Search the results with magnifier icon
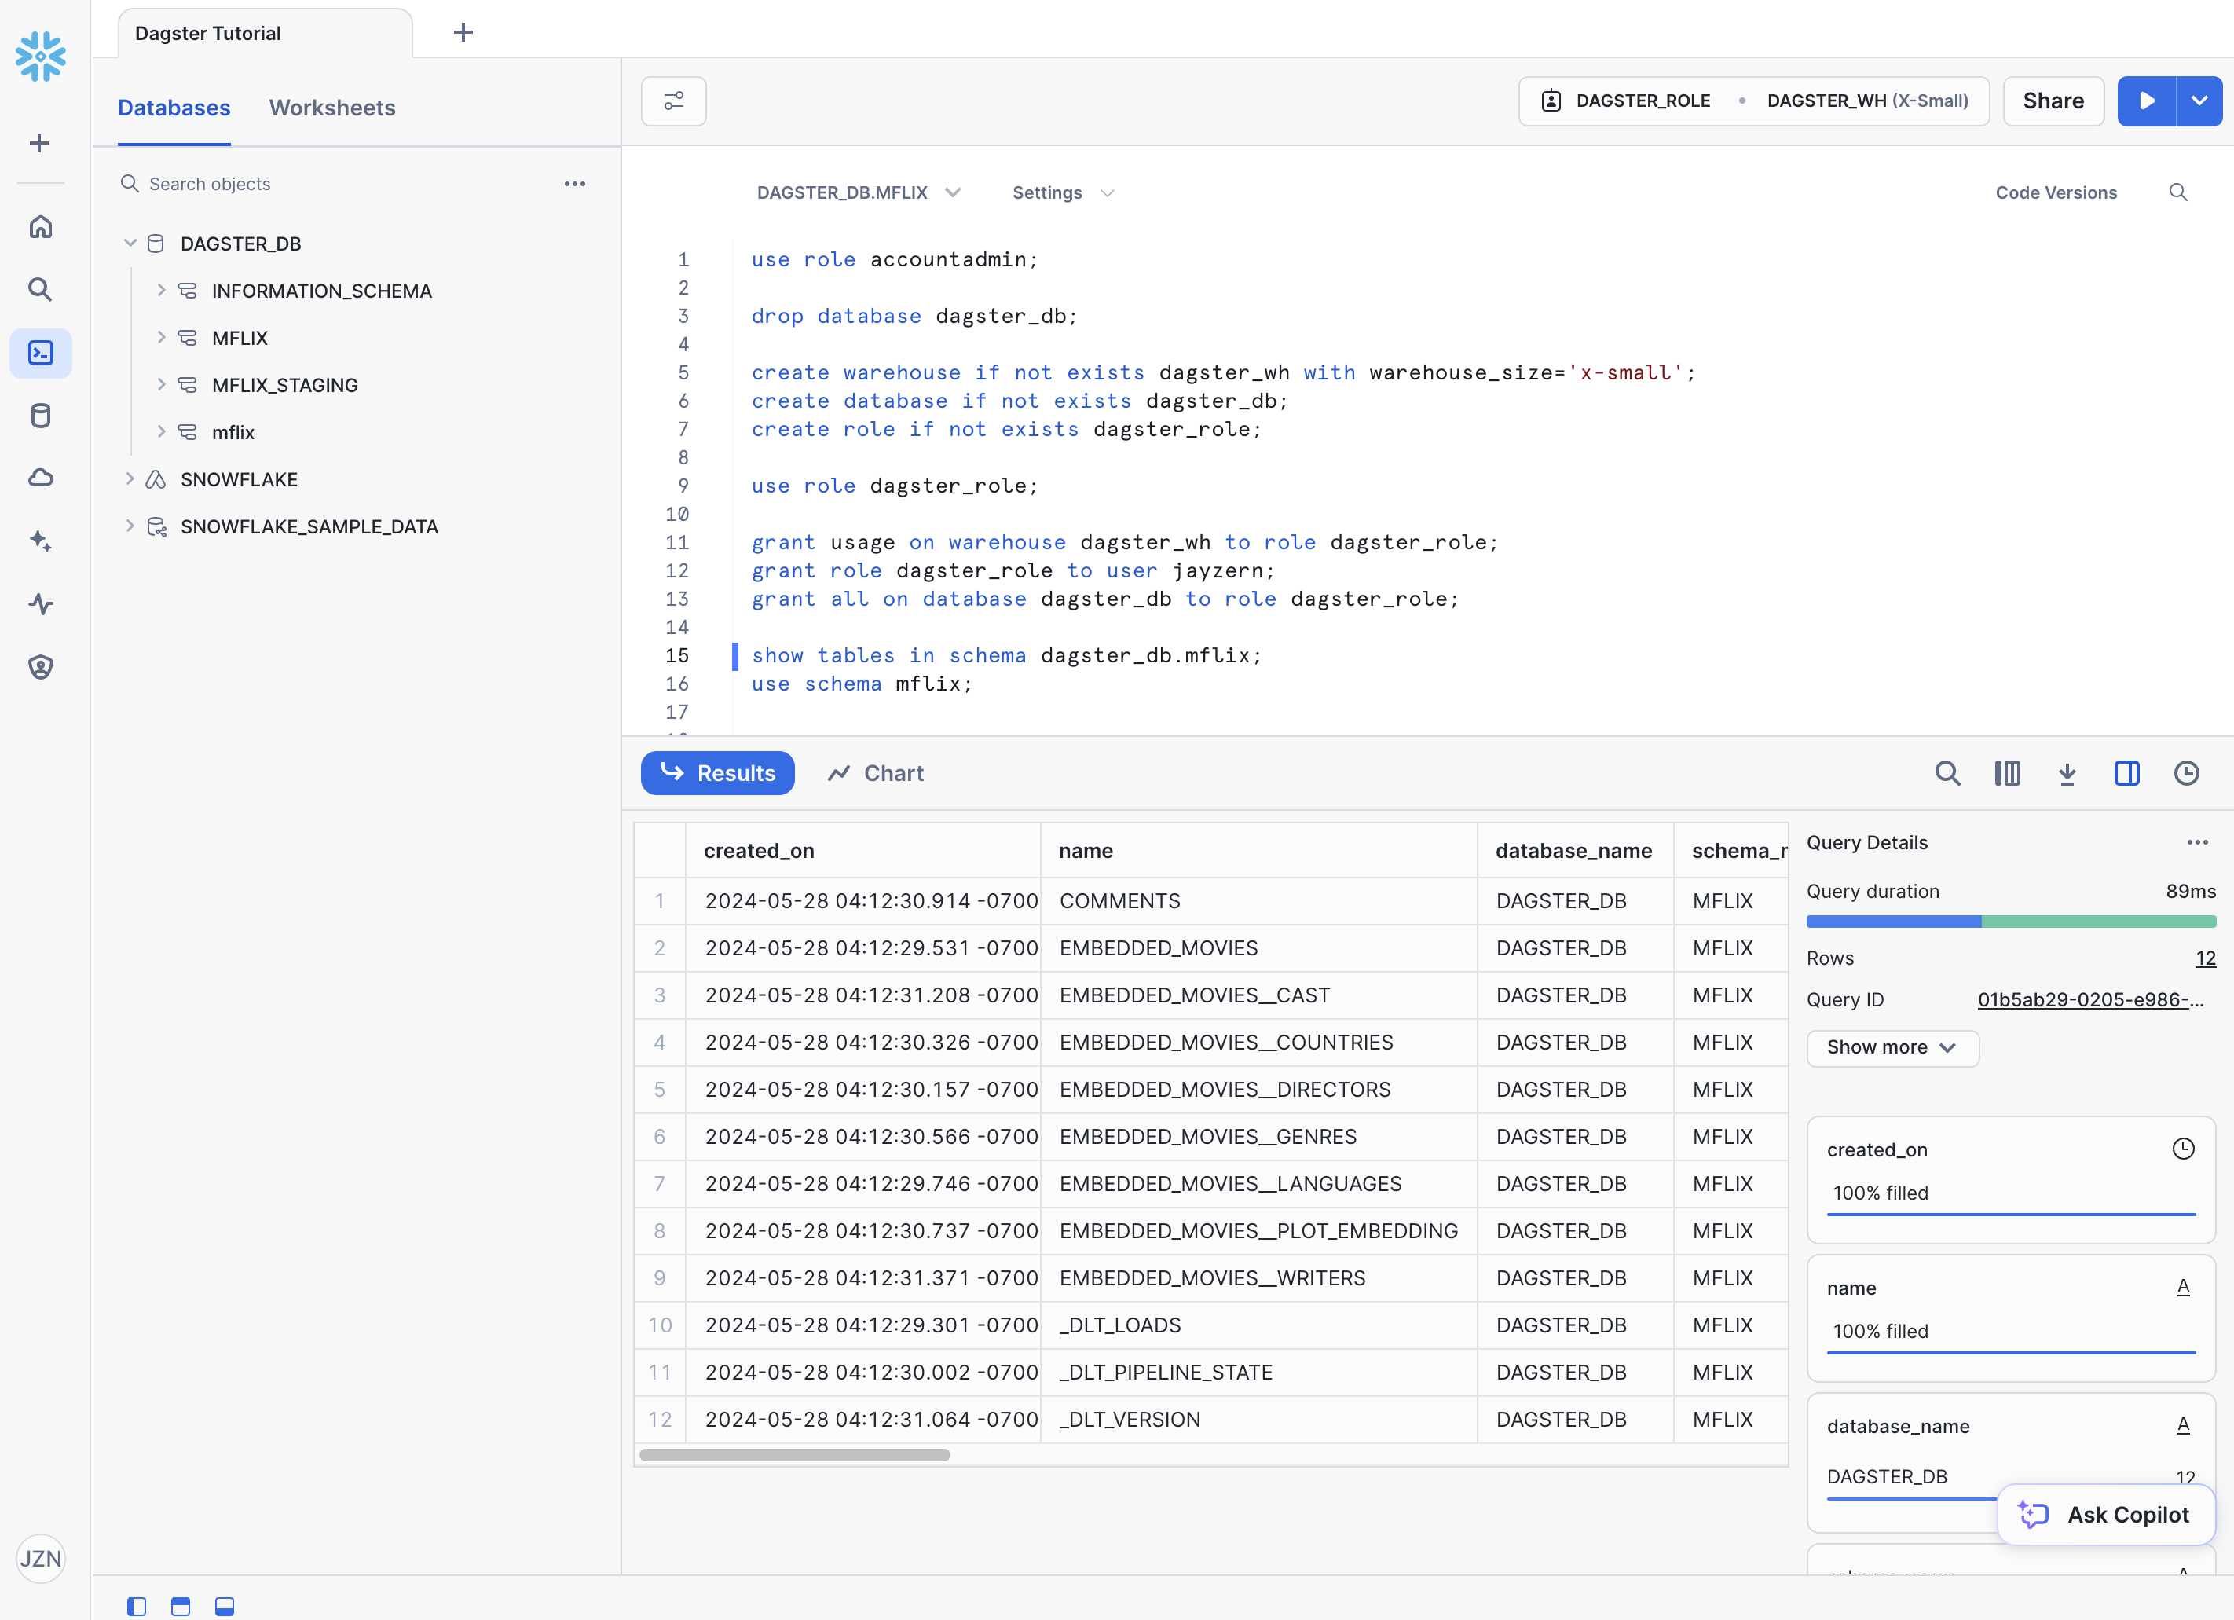The image size is (2234, 1620). 1947,774
